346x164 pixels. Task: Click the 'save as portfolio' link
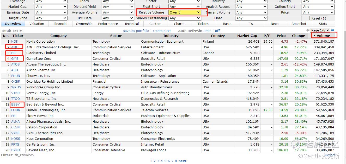136,31
